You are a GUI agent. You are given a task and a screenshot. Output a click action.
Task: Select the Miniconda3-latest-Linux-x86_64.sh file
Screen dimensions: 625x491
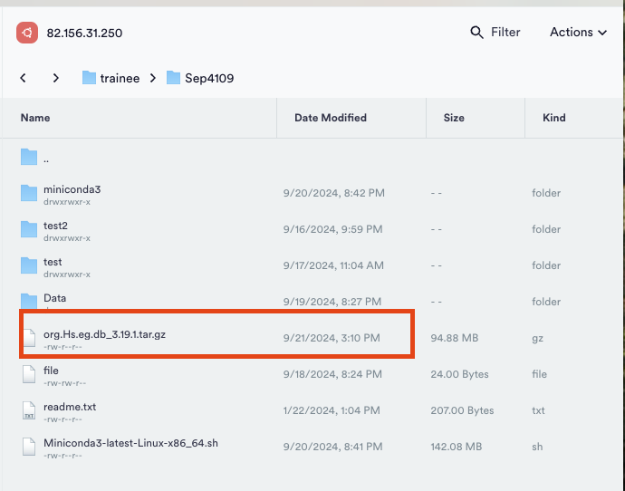tap(130, 444)
